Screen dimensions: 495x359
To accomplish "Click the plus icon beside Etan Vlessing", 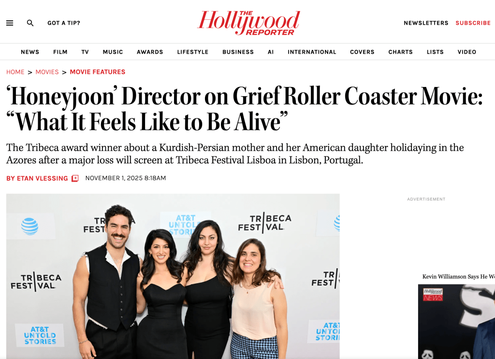I will (75, 179).
